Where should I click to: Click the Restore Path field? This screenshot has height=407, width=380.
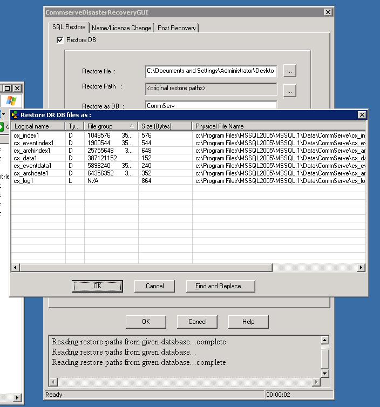point(211,89)
